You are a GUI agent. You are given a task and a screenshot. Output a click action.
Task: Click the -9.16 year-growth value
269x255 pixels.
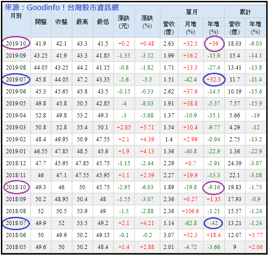[214, 187]
